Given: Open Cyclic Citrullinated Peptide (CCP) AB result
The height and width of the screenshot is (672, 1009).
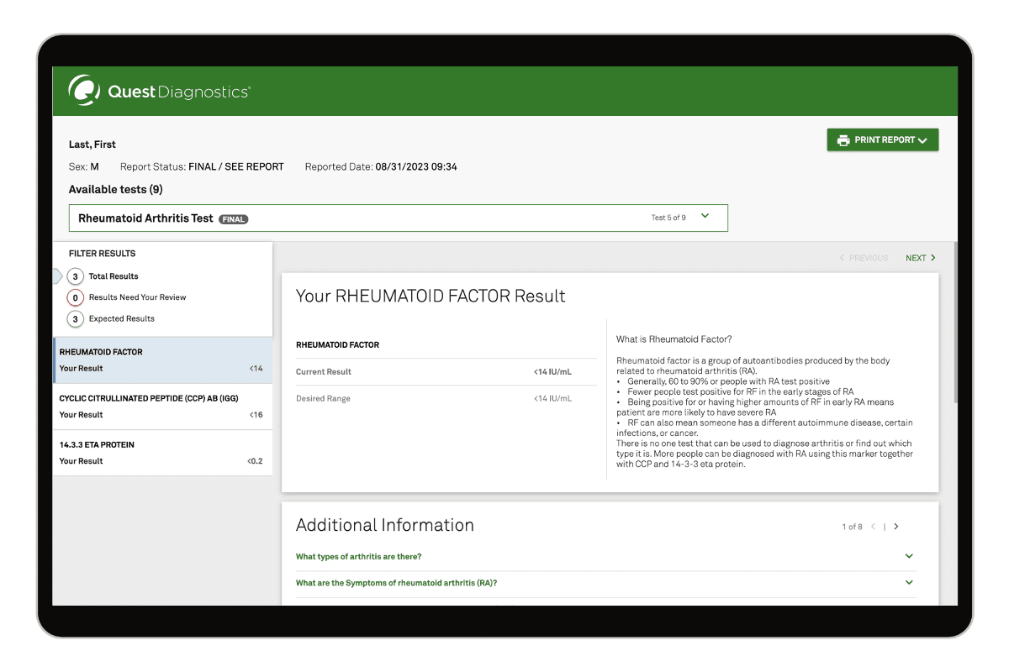Looking at the screenshot, I should click(161, 407).
